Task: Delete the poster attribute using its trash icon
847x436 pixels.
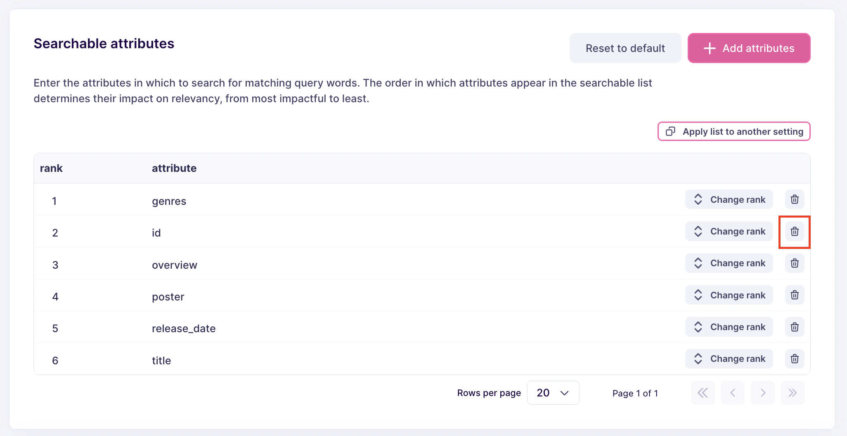Action: click(794, 295)
